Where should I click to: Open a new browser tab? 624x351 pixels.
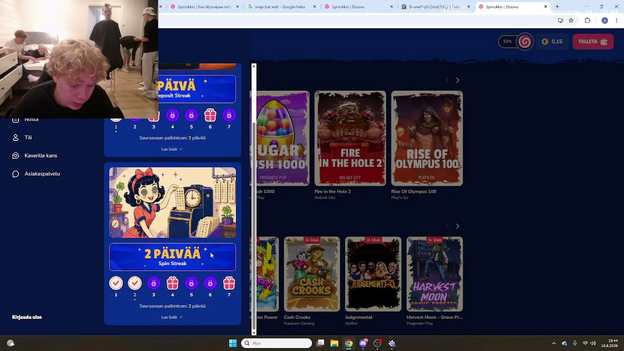click(557, 7)
